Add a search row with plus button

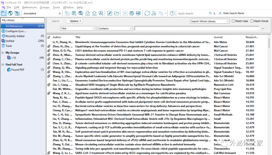263,28
